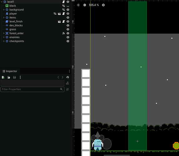This screenshot has width=179, height=156.
Task: Select the black node in scene tree
Action: [x=12, y=6]
